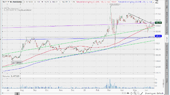
Task: Click the 159.61 SMA 100 value
Action: (114, 2)
